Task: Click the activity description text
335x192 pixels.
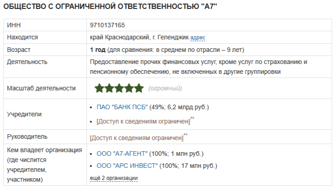Action: [x=198, y=67]
